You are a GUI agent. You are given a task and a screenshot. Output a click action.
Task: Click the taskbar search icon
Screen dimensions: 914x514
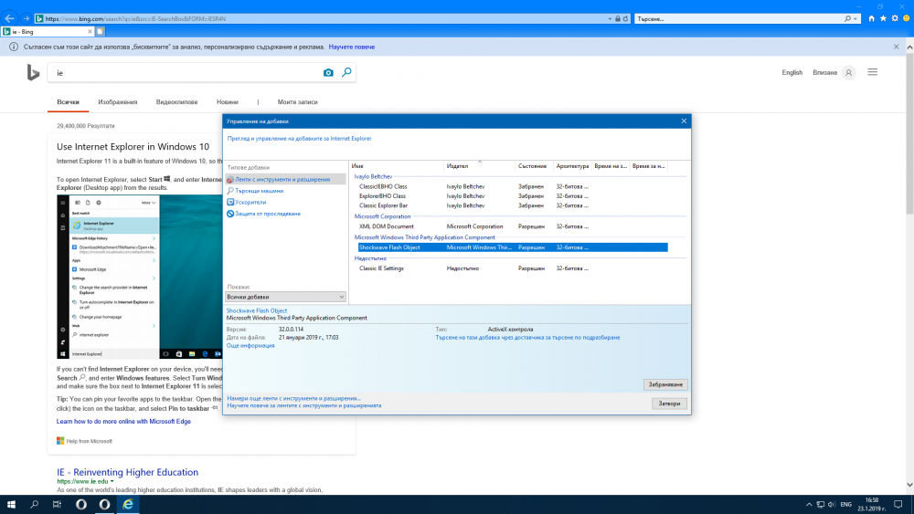click(x=35, y=504)
